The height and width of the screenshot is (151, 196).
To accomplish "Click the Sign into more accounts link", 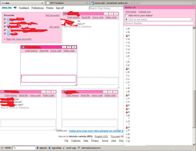I will 19,39.
